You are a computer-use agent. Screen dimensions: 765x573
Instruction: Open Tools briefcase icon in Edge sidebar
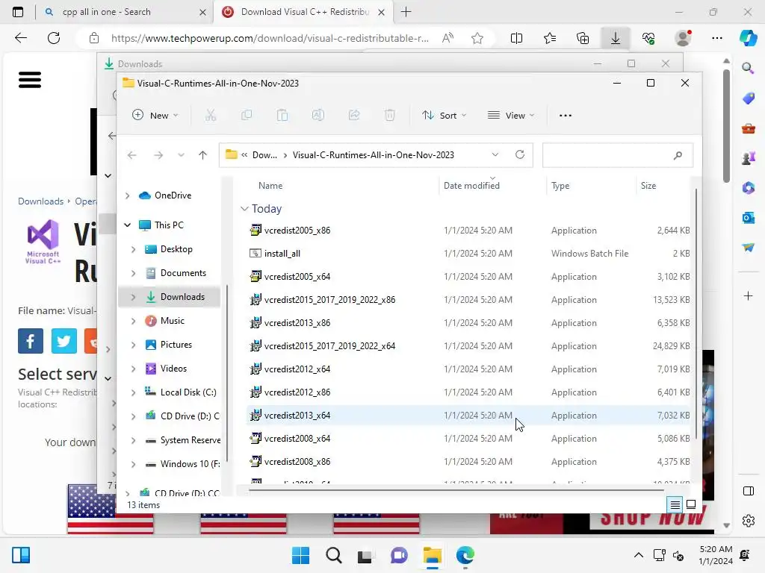(748, 128)
